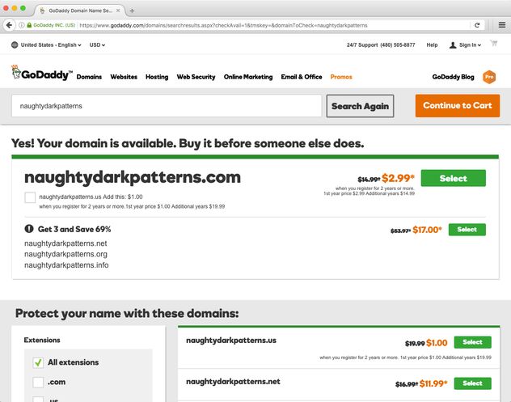511x402 pixels.
Task: Click naughtydarkpatterns.net in bundle list
Action: coord(65,243)
